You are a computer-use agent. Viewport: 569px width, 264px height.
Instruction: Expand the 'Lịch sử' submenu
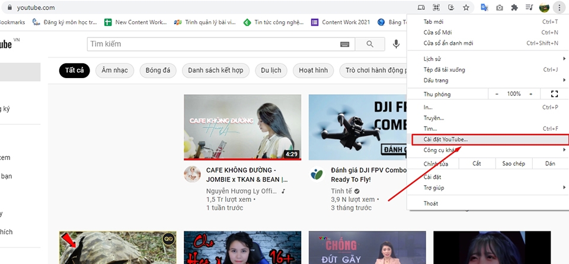(488, 59)
